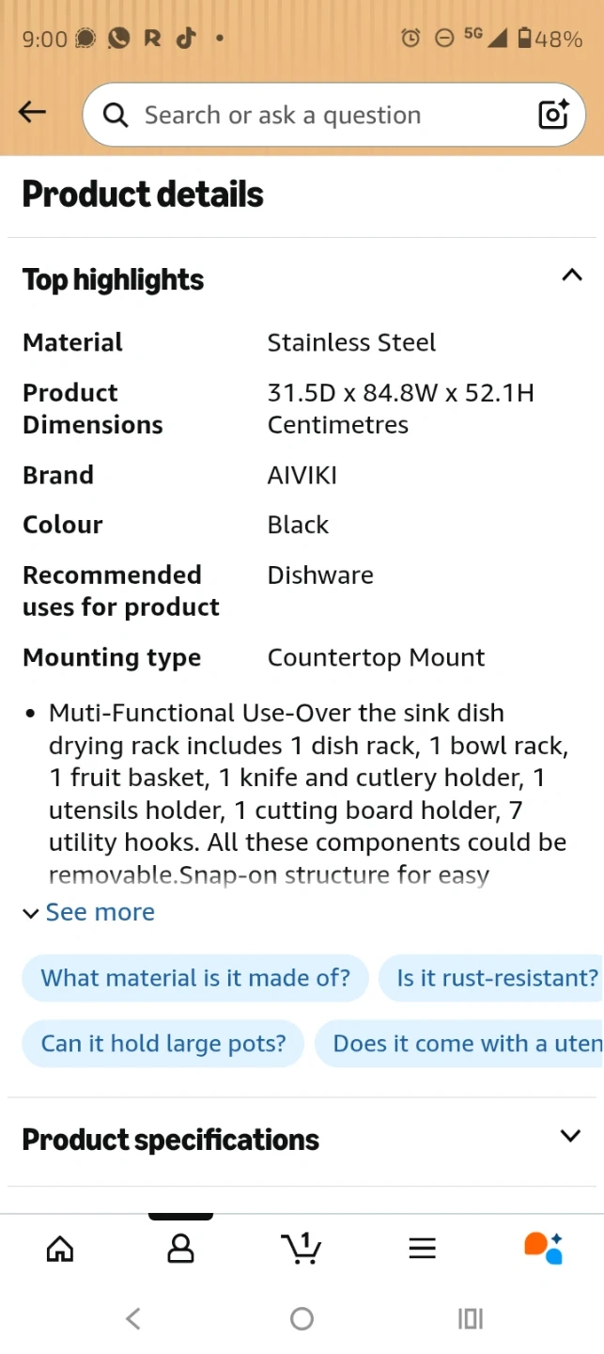The height and width of the screenshot is (1354, 604).
Task: Open Android recent apps button
Action: [470, 1318]
